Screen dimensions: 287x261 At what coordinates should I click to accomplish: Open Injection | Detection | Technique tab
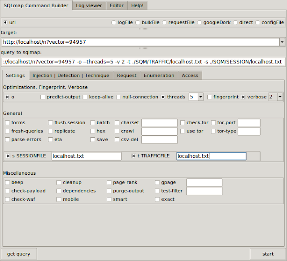point(71,76)
